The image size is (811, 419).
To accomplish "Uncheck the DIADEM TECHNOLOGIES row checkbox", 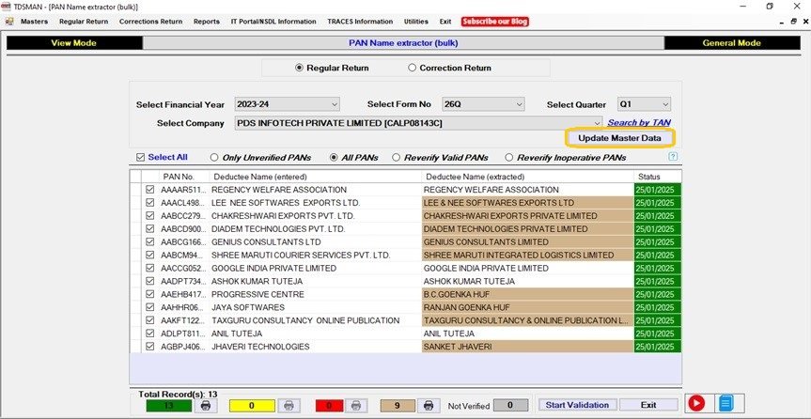I will 150,229.
